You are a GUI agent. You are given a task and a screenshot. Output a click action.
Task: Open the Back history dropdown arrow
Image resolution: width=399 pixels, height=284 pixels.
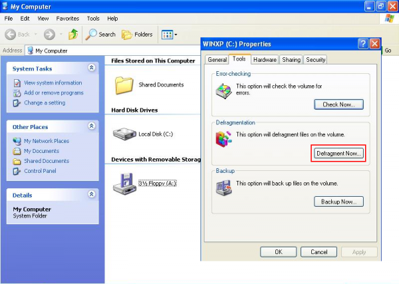(36, 34)
